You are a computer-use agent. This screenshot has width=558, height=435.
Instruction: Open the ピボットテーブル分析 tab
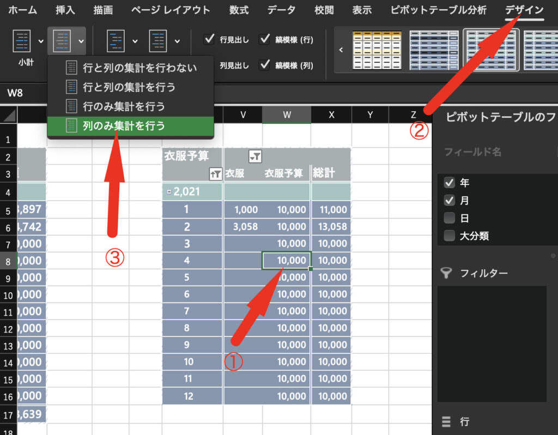click(x=438, y=10)
